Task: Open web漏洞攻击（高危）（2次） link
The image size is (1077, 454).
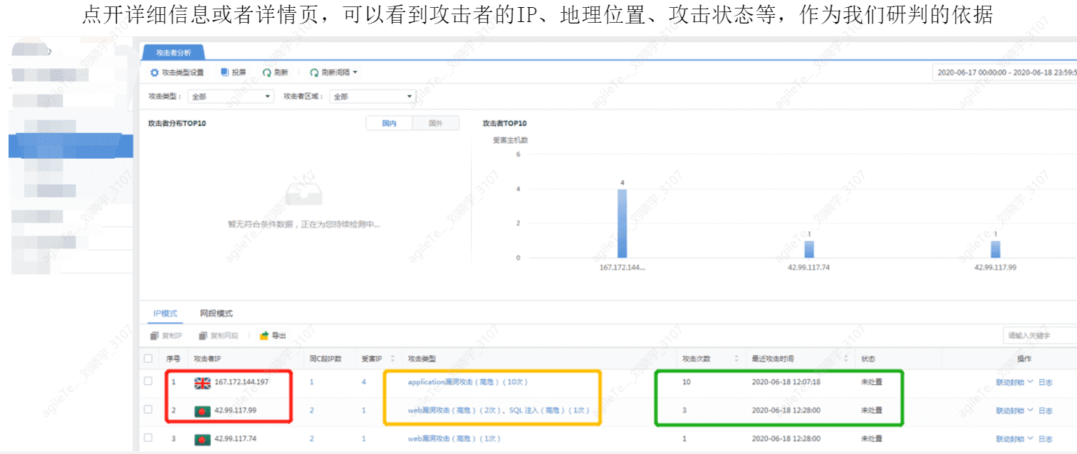Action: pyautogui.click(x=455, y=411)
